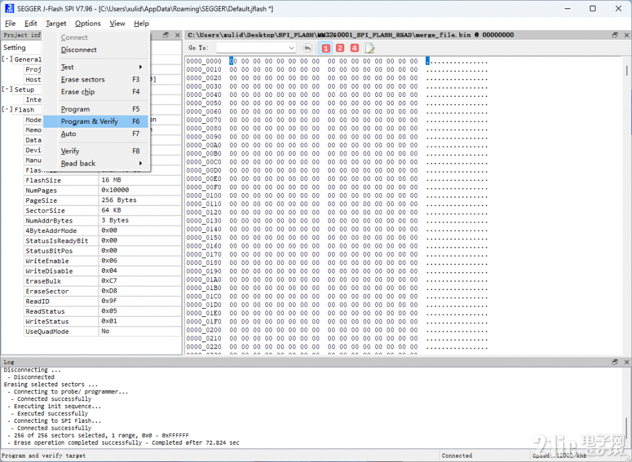Collapse the Setup settings group

(7, 89)
